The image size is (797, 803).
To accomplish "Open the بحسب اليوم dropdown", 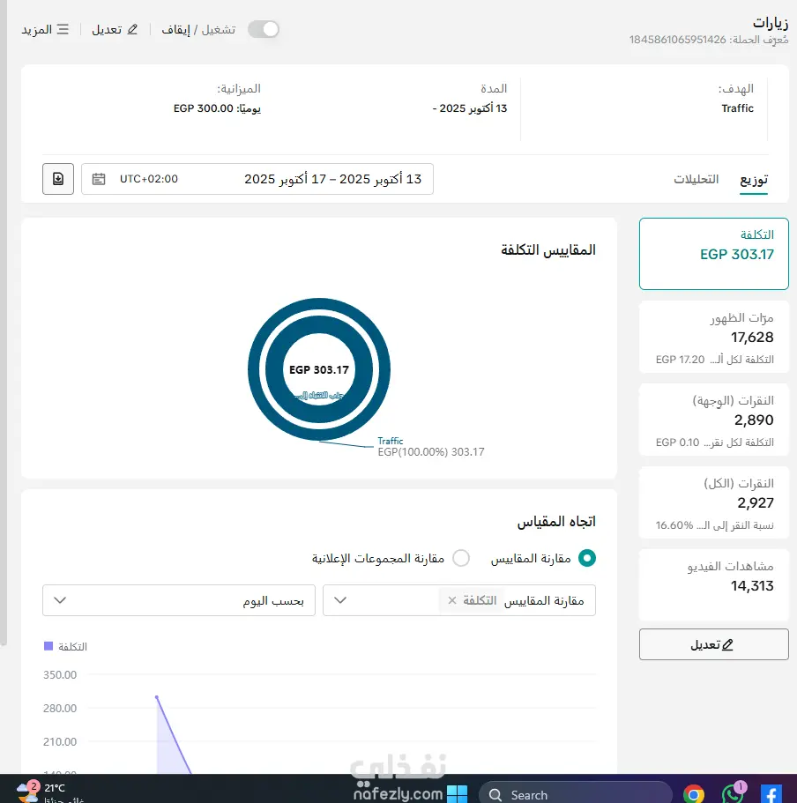I will 179,600.
